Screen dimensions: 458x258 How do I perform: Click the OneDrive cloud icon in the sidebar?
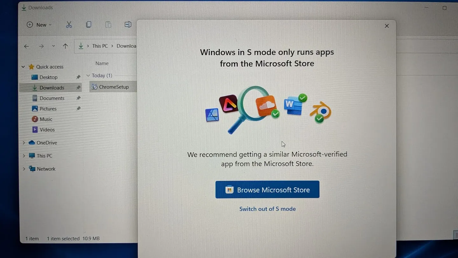point(32,143)
